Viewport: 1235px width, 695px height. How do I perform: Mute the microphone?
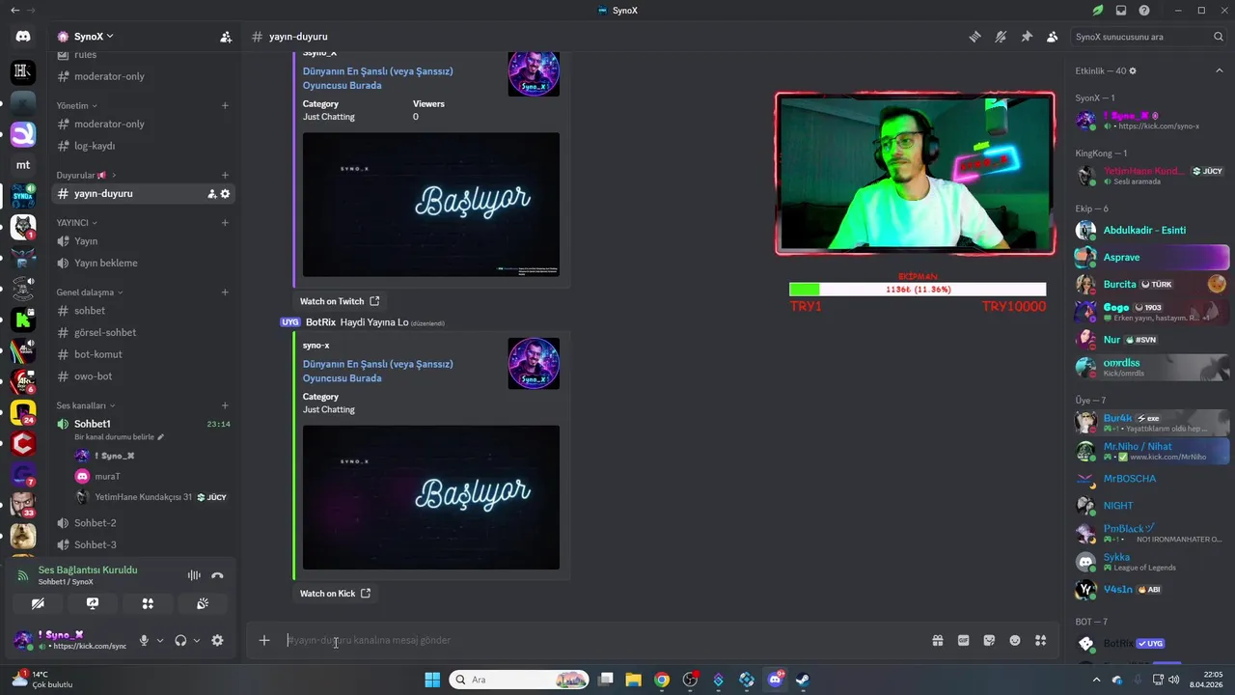(x=144, y=640)
